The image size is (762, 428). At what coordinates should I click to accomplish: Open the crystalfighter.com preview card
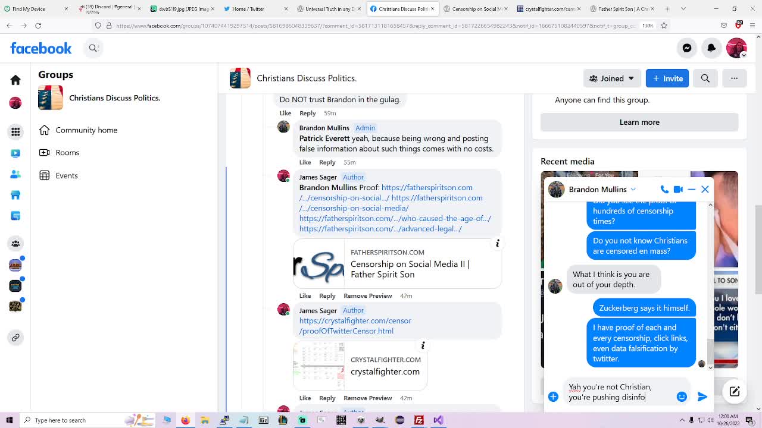point(360,366)
